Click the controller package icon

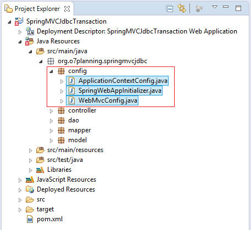tap(61, 110)
